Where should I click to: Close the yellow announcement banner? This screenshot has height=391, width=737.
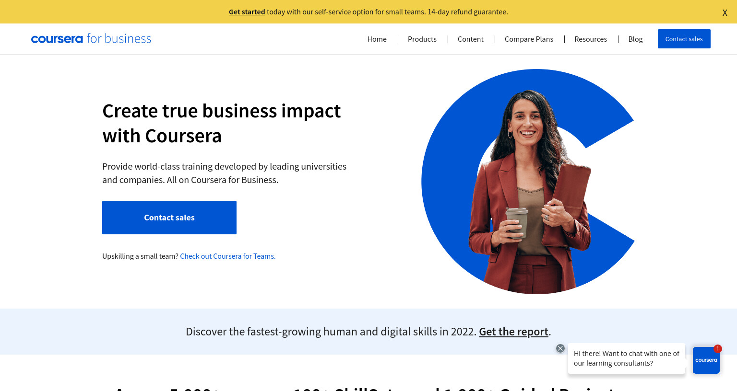click(725, 13)
